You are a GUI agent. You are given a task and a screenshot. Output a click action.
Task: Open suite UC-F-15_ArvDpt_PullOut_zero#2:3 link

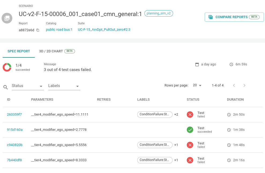pos(104,30)
